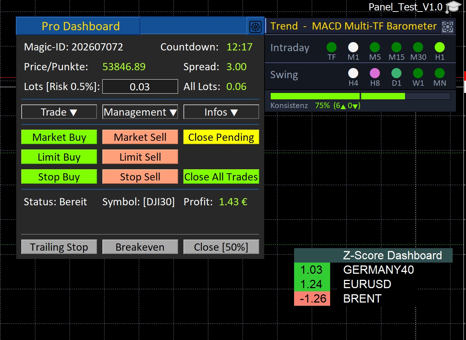Click the M1 trend indicator dot

(x=353, y=47)
